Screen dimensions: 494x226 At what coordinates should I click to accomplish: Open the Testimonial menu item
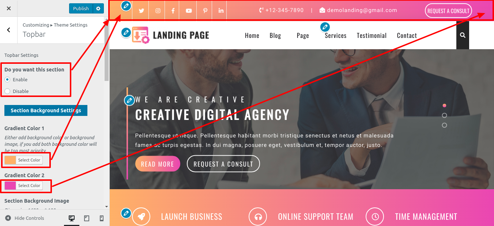(372, 35)
